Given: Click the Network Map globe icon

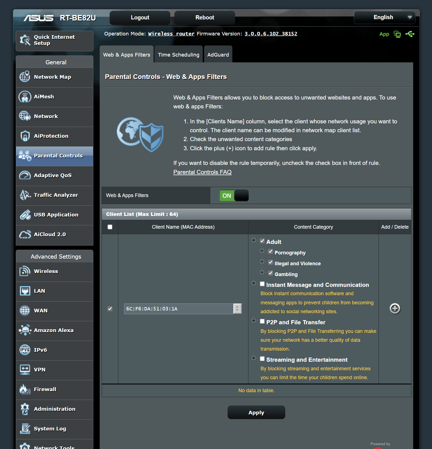Looking at the screenshot, I should 25,77.
